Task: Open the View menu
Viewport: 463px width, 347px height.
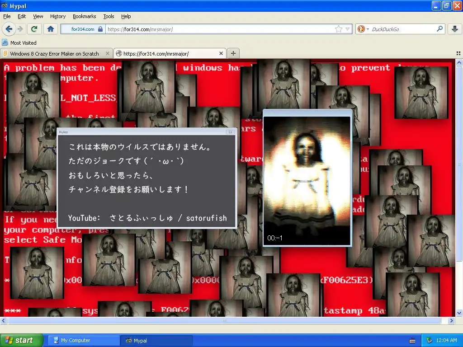Action: [38, 16]
